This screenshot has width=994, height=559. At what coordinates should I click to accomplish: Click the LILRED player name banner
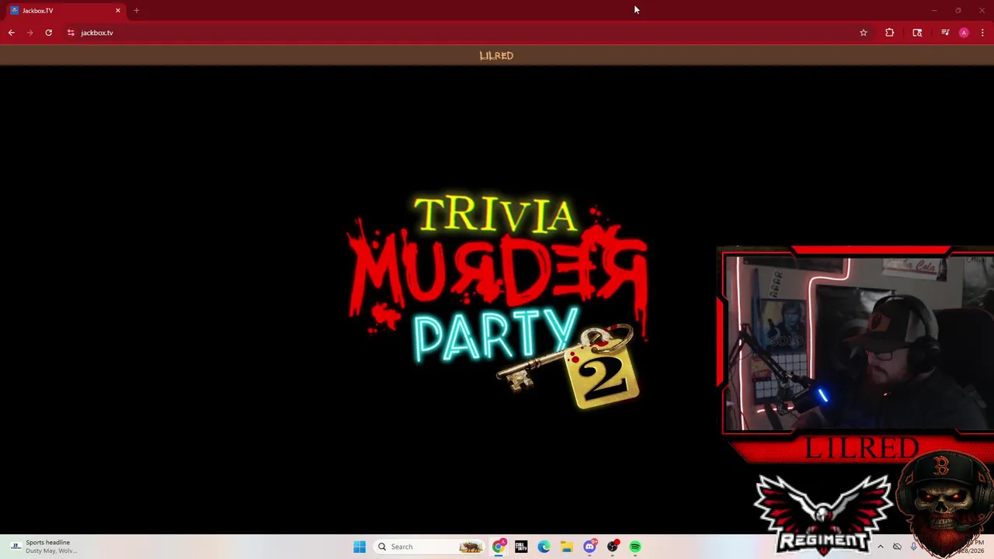pos(496,56)
